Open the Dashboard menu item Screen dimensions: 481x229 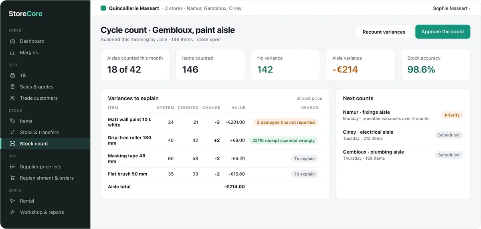(45, 41)
